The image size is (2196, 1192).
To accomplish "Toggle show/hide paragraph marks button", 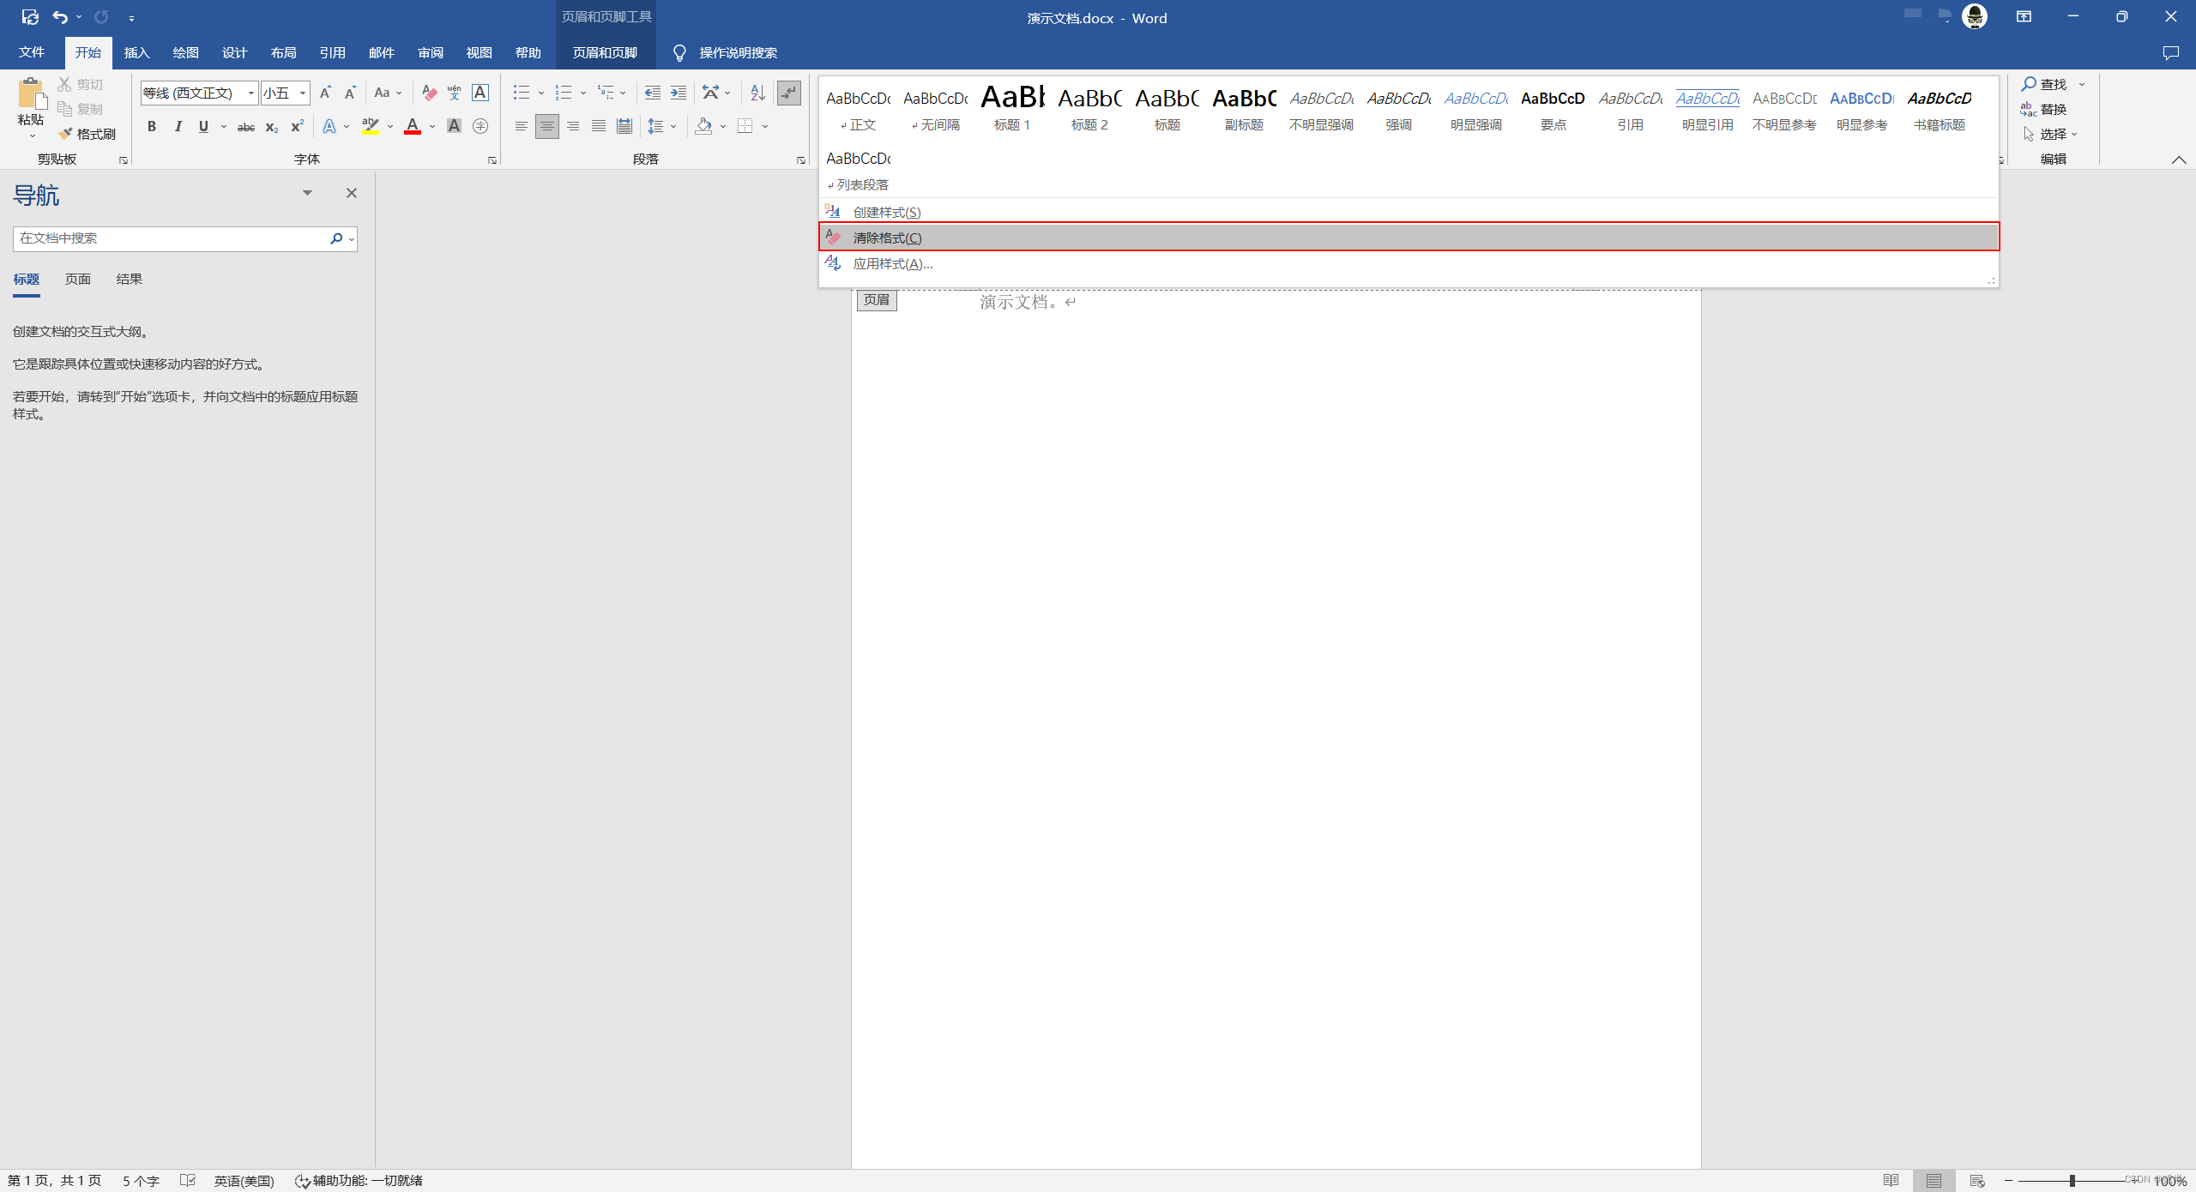I will [x=788, y=93].
